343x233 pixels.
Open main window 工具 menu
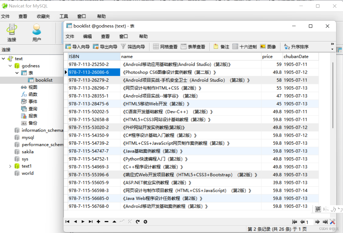pyautogui.click(x=64, y=16)
